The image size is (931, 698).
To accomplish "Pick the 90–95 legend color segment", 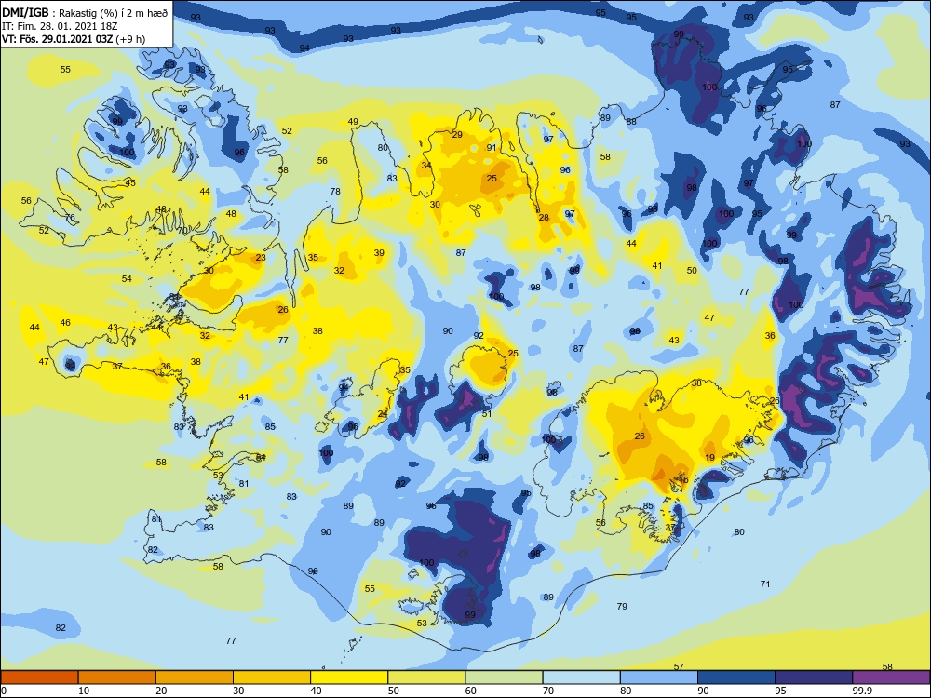I will [x=736, y=678].
